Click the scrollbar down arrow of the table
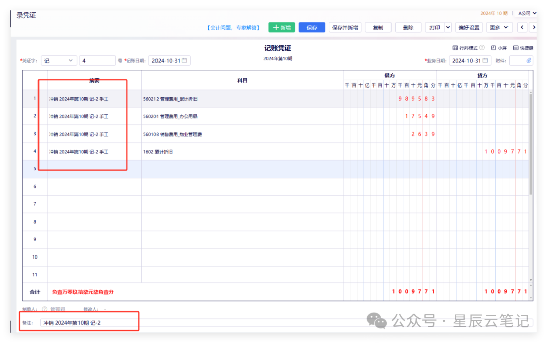Image resolution: width=547 pixels, height=343 pixels. [x=531, y=280]
